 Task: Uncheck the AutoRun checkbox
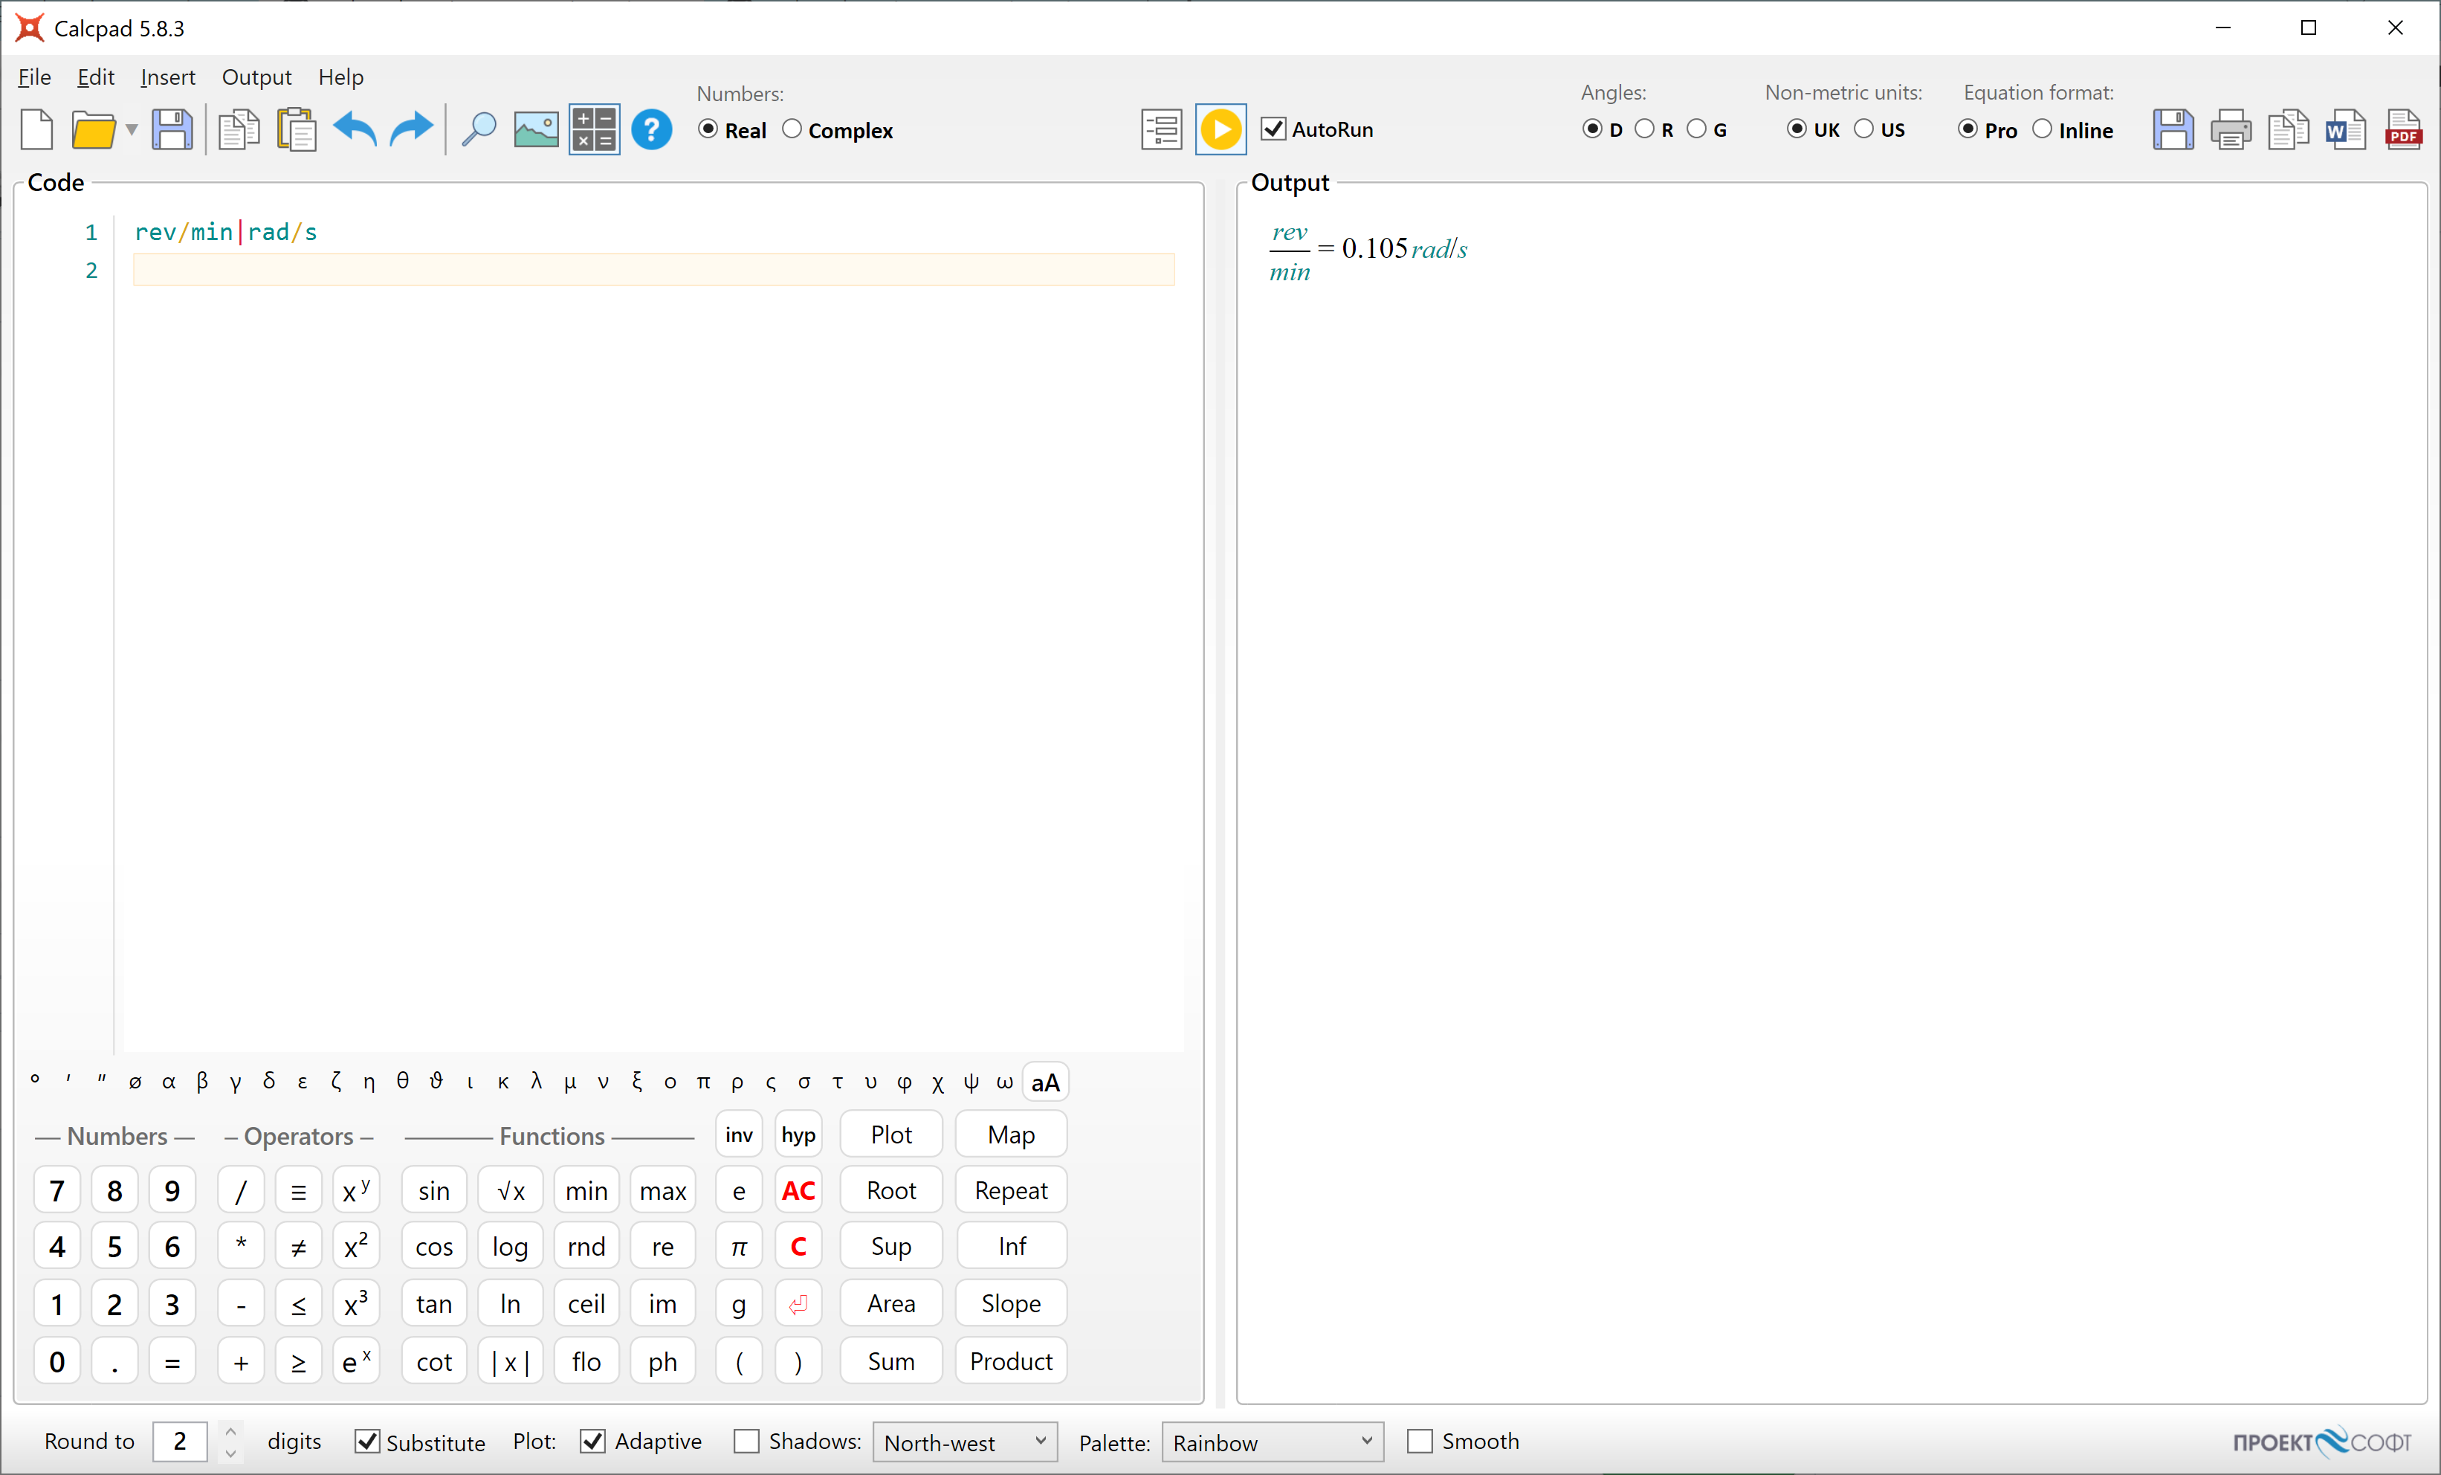pyautogui.click(x=1273, y=130)
